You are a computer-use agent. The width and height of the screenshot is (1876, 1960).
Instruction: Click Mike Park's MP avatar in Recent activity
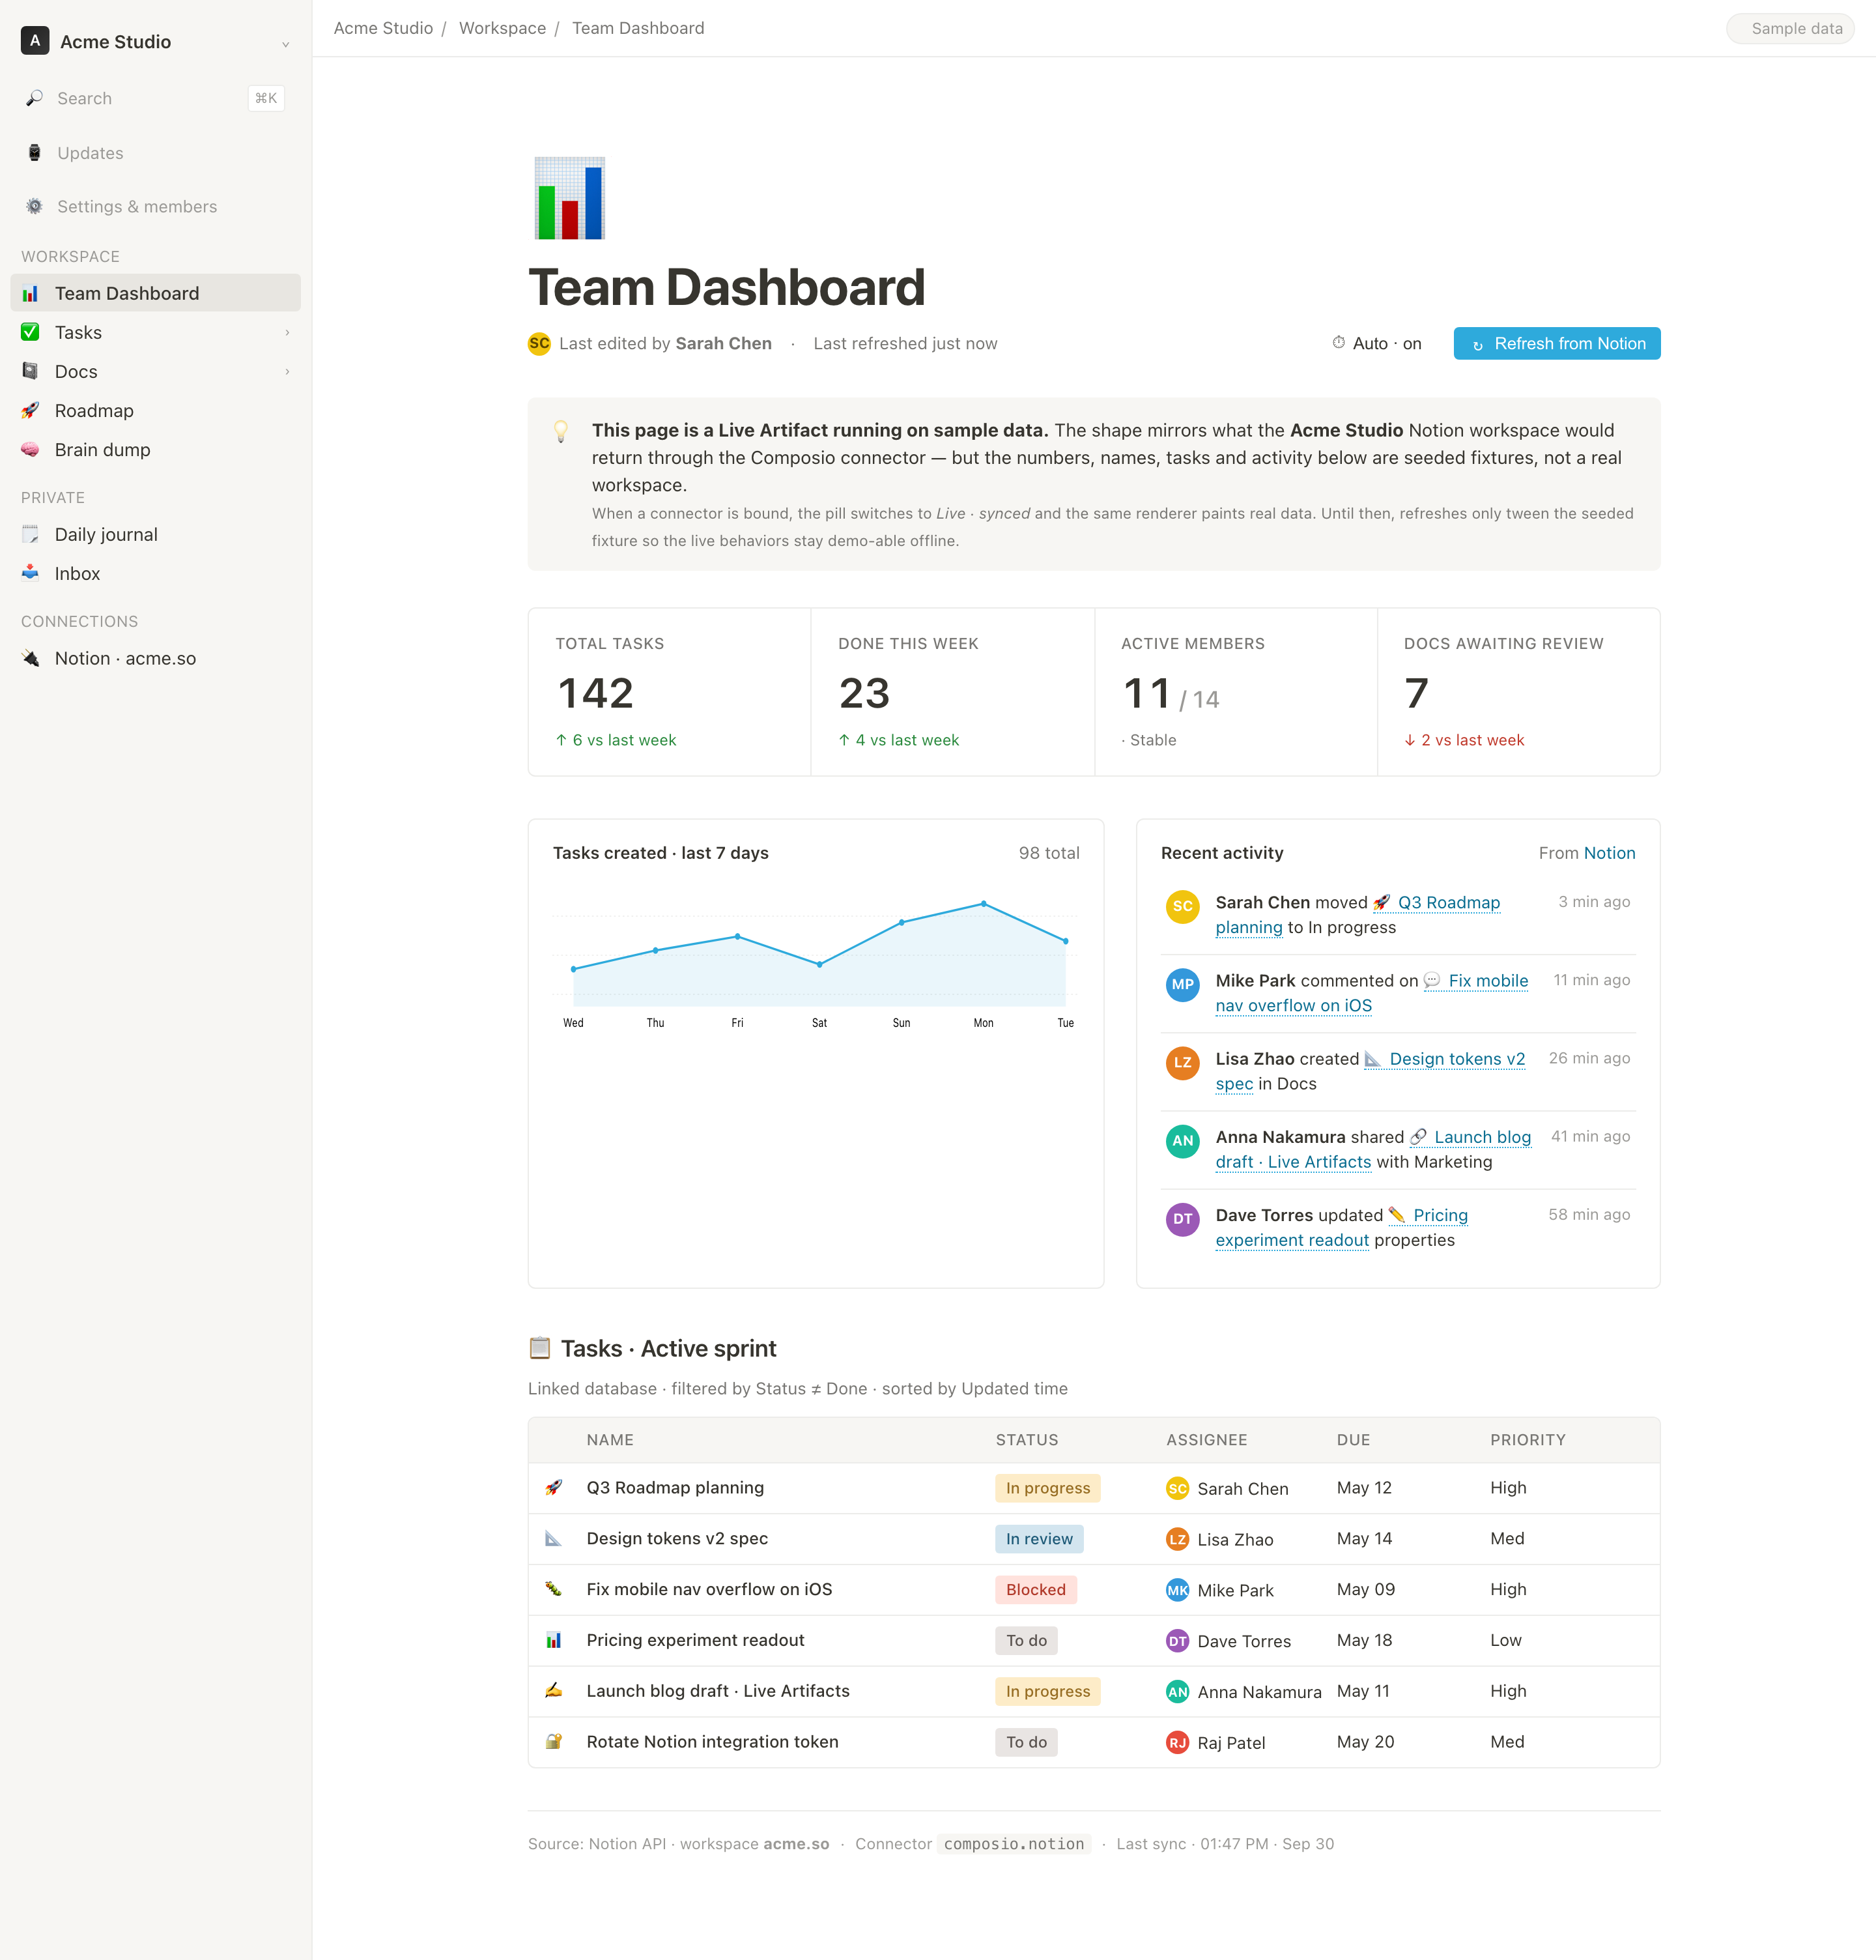pos(1182,984)
